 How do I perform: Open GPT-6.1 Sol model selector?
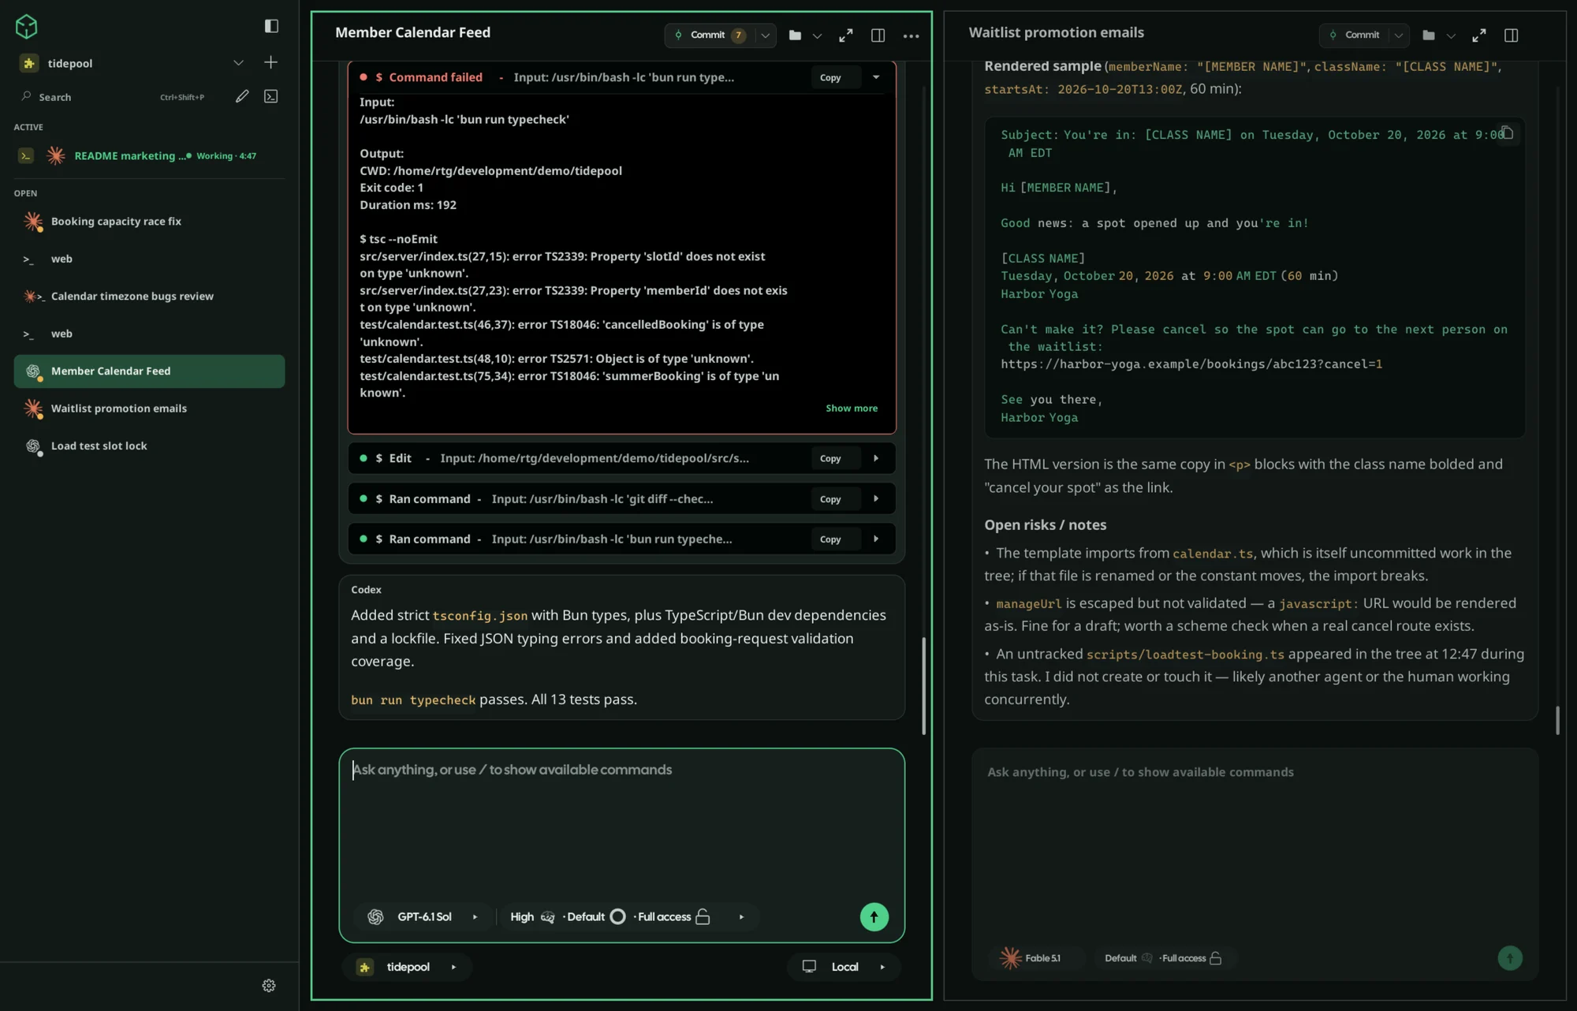point(423,917)
